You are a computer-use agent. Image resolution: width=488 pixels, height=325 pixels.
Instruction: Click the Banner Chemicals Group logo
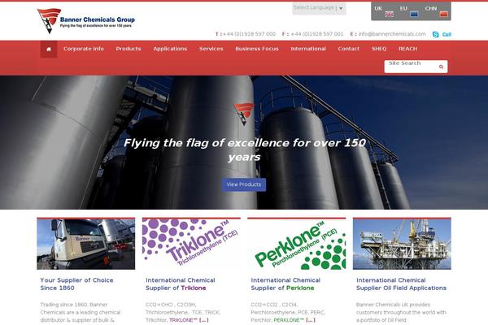[x=86, y=21]
